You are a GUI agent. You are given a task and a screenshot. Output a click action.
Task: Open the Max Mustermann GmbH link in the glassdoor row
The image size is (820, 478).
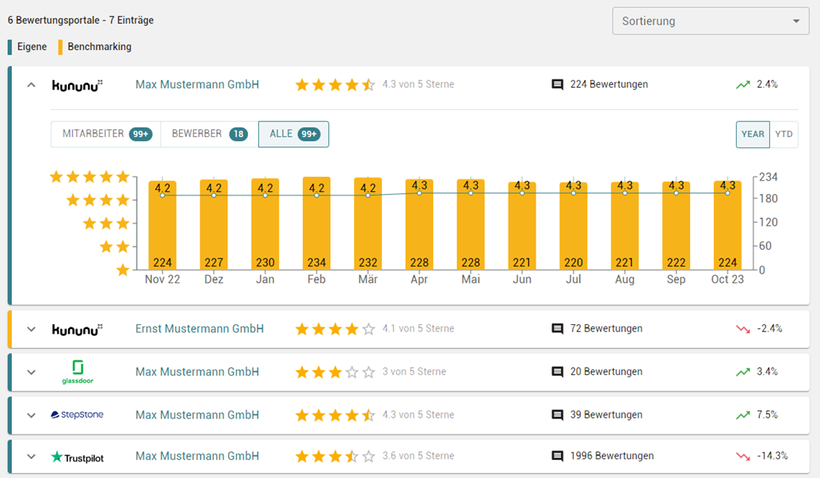pos(197,372)
